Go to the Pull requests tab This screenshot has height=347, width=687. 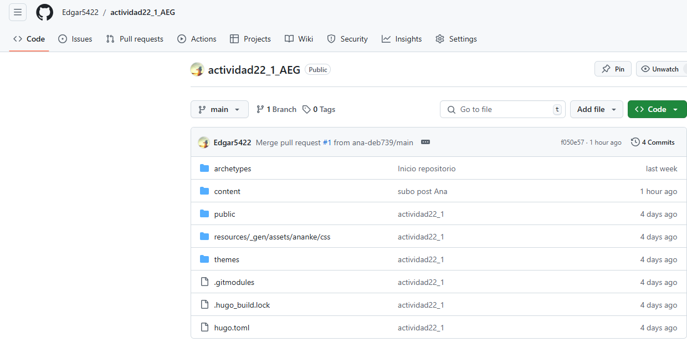[135, 39]
